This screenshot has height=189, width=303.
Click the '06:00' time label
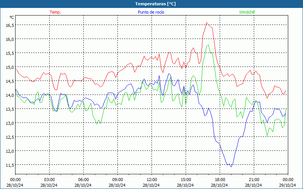83,180
